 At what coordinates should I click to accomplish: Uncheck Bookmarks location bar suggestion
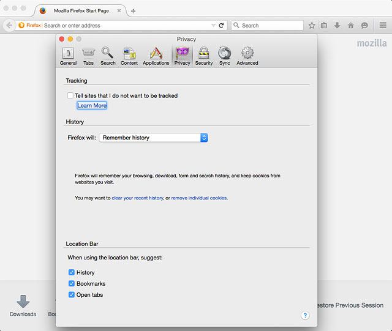coord(72,283)
